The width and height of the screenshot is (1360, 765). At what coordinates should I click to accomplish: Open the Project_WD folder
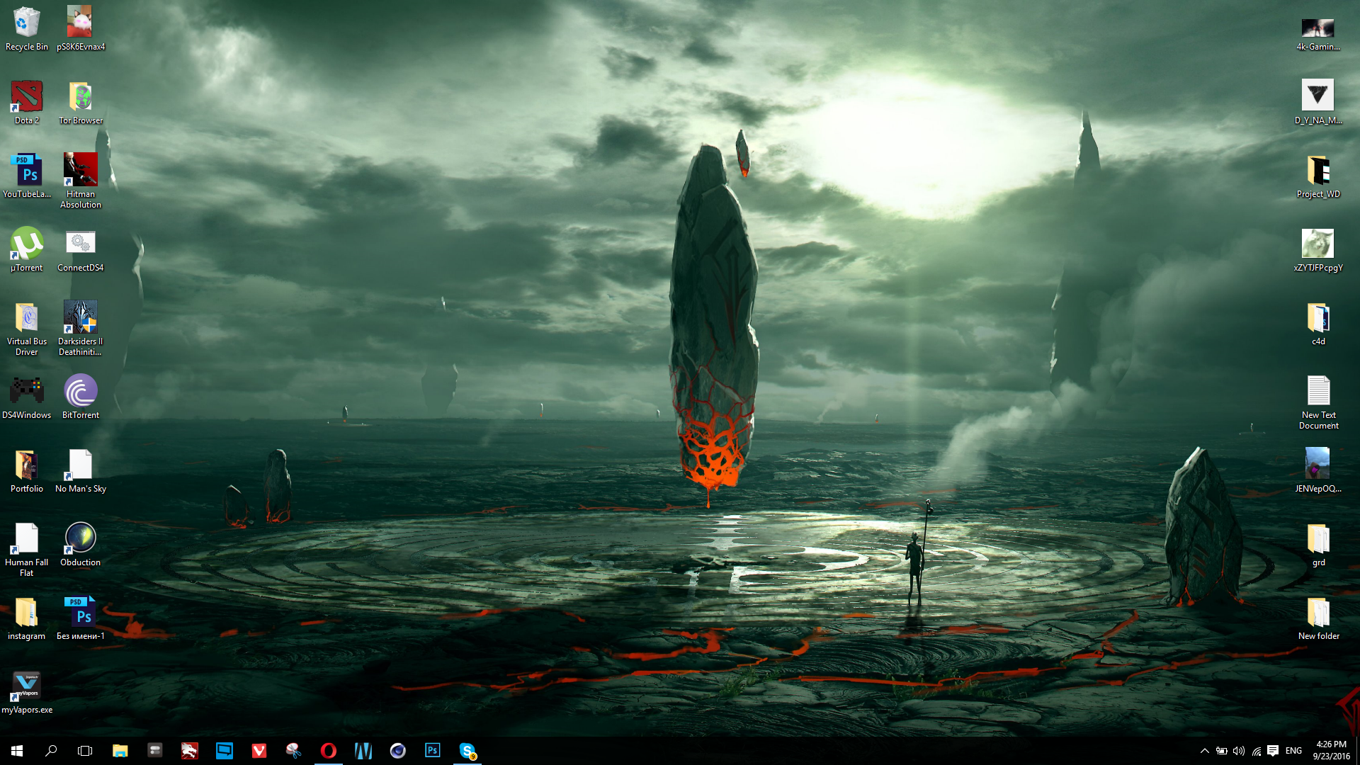[1318, 176]
